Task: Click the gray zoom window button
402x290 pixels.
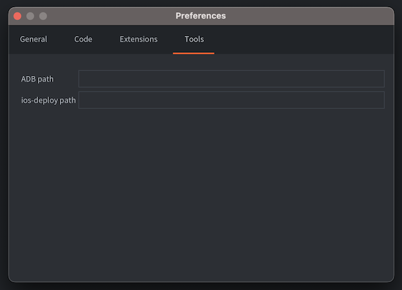Action: click(x=43, y=16)
